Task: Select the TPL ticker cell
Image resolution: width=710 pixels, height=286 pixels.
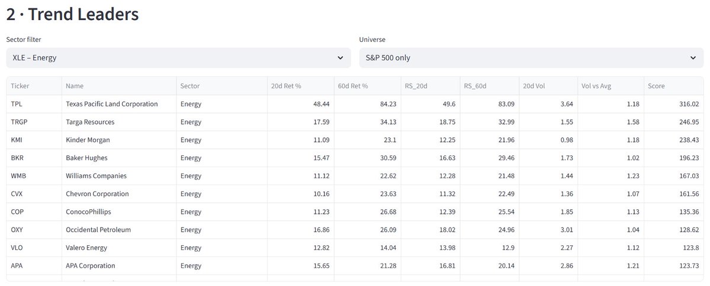Action: pos(17,104)
